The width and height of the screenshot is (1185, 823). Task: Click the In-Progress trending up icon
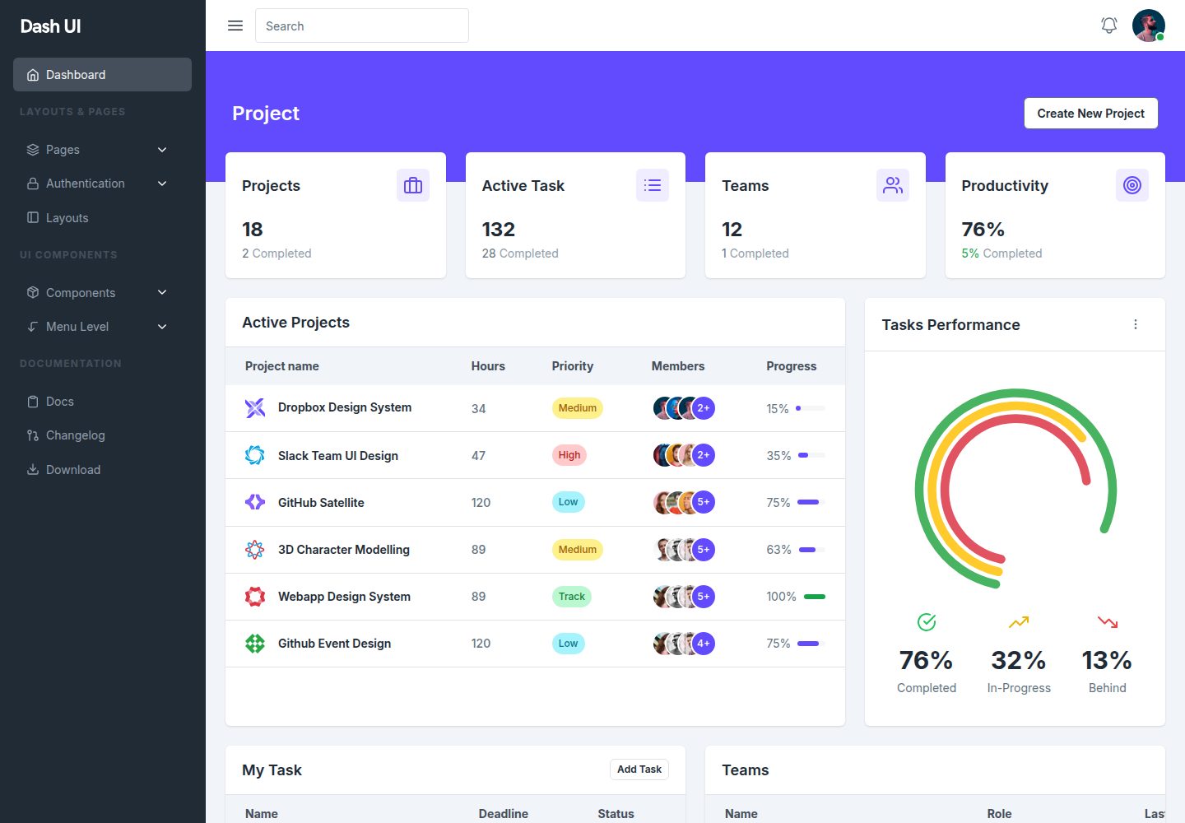point(1019,622)
